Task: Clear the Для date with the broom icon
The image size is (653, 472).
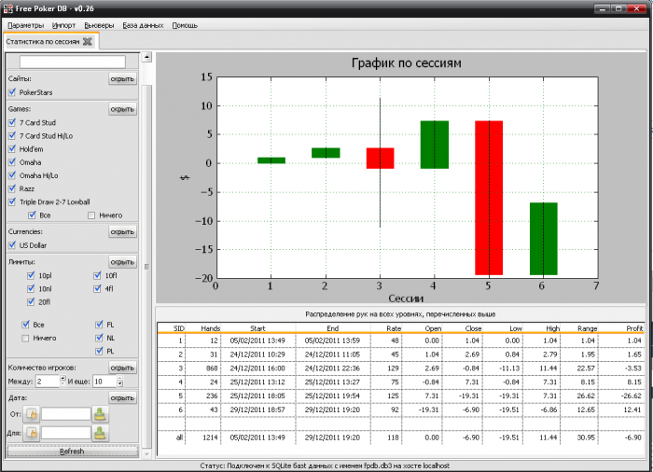Action: [100, 433]
